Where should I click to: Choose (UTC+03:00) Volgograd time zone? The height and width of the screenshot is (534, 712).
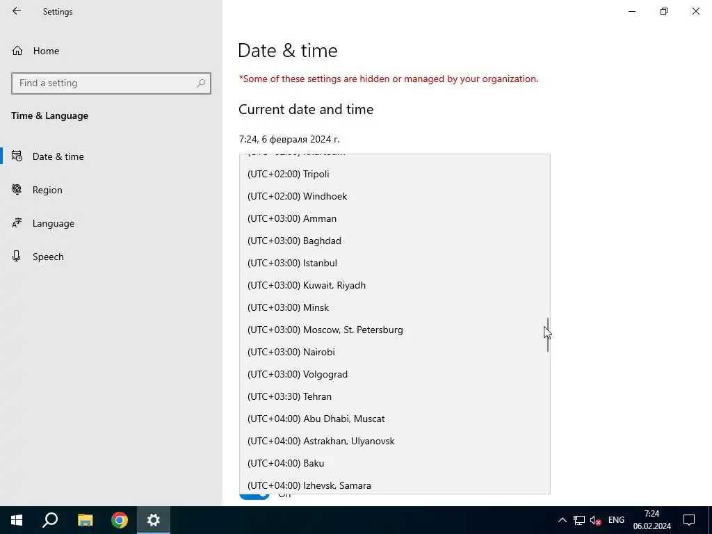click(x=395, y=374)
